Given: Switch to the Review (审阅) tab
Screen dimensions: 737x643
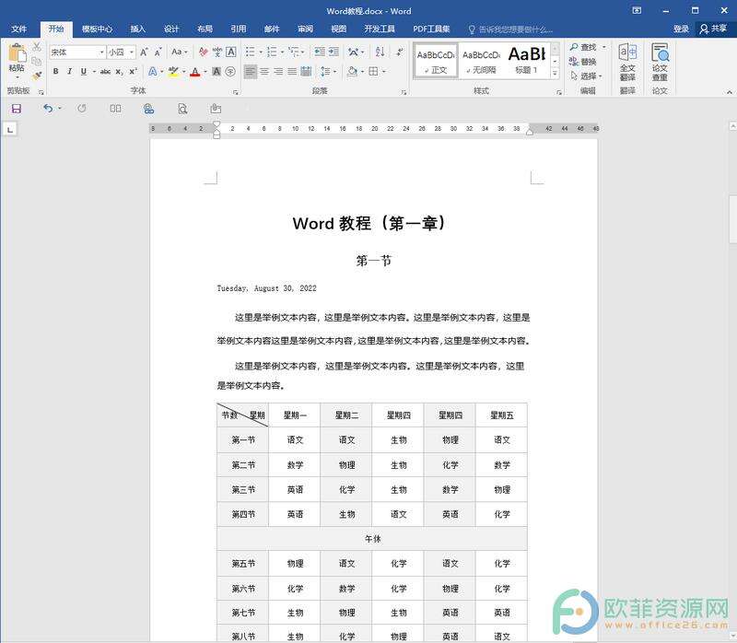Looking at the screenshot, I should point(305,29).
